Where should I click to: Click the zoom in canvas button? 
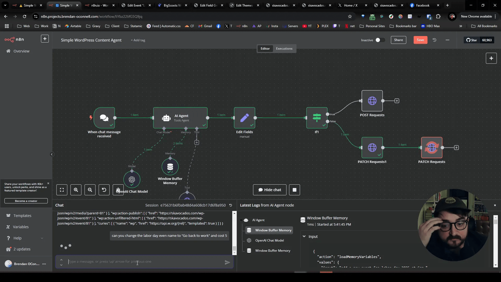click(76, 190)
